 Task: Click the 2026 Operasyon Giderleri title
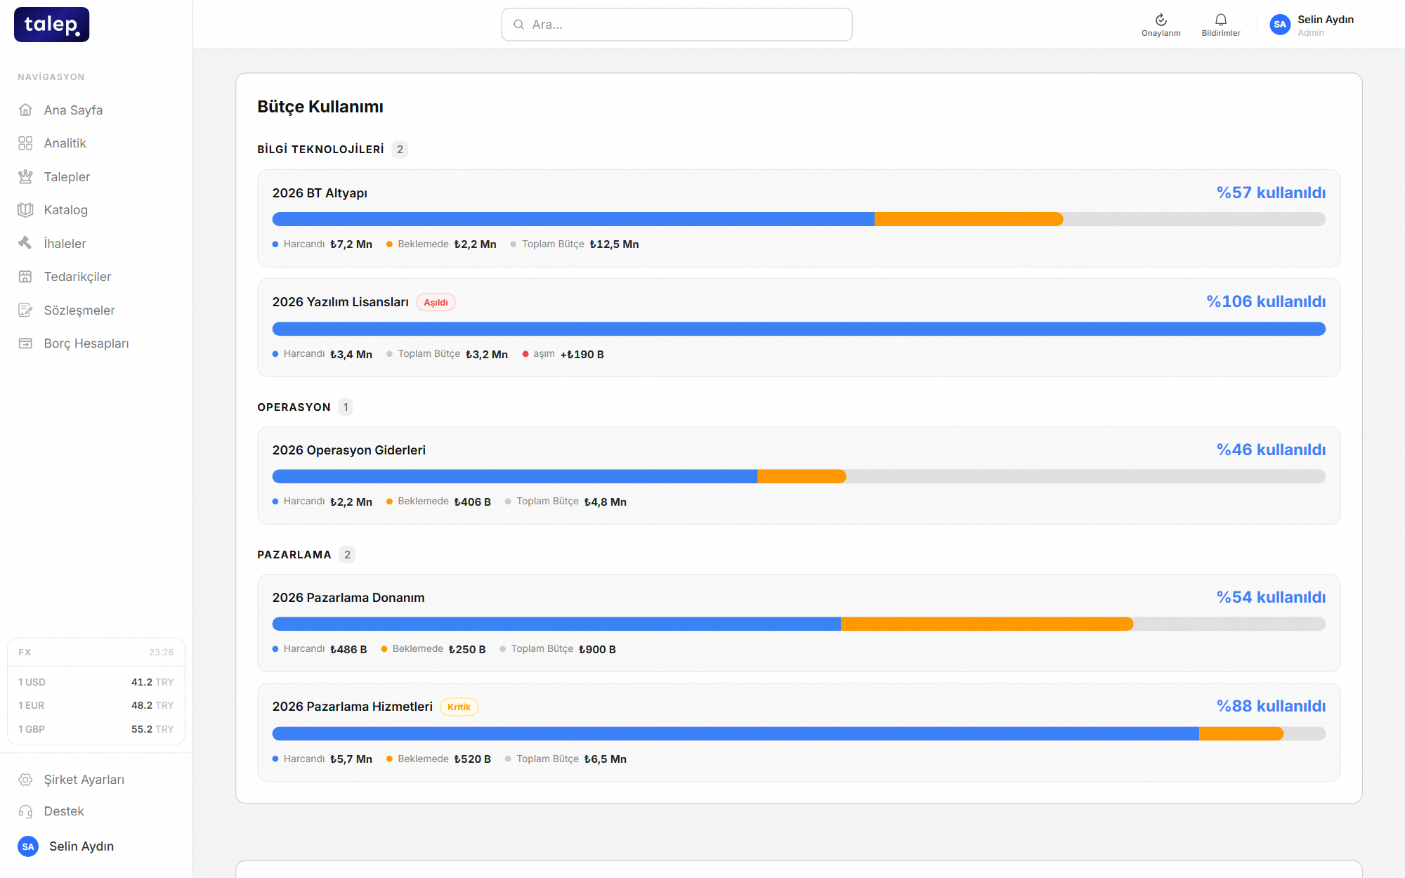pos(349,450)
